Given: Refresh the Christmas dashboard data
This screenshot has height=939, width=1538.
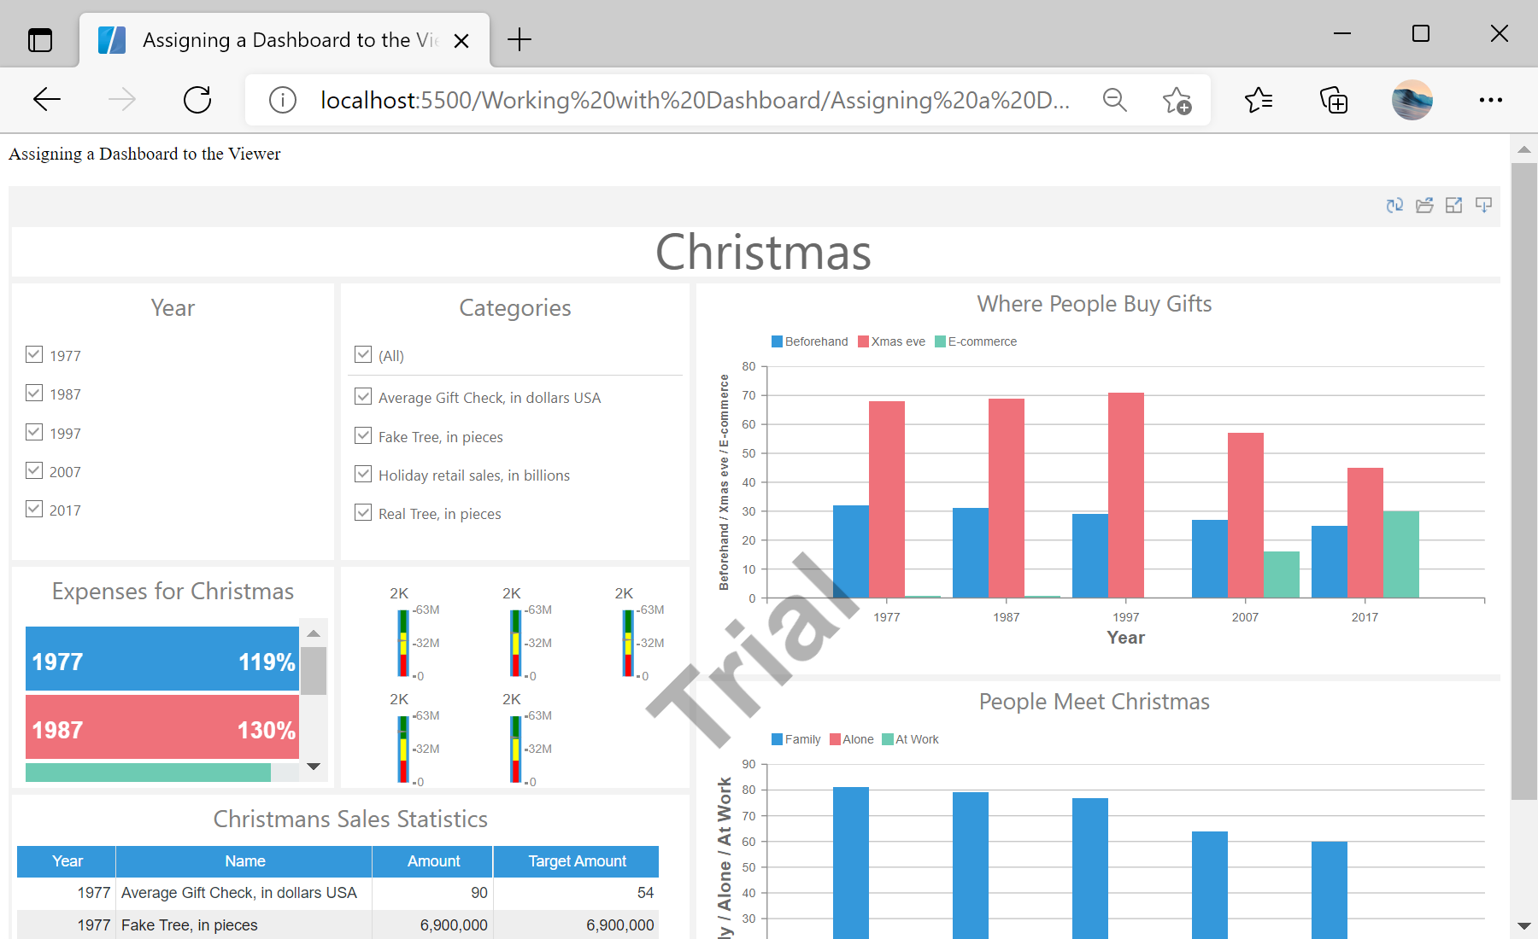Looking at the screenshot, I should [x=1394, y=205].
